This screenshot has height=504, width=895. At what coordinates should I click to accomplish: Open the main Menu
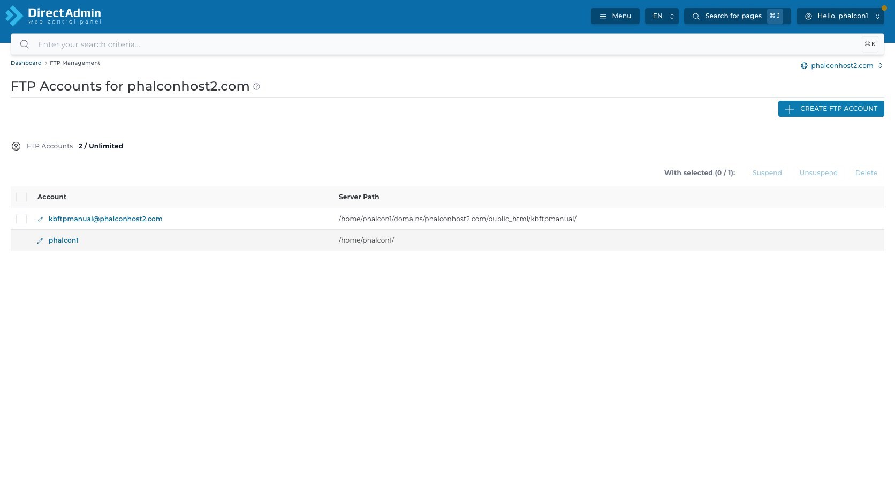(x=615, y=16)
